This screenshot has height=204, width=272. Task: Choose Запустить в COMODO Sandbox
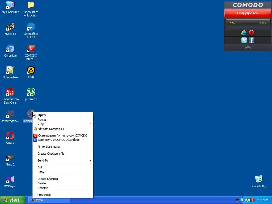[63, 140]
